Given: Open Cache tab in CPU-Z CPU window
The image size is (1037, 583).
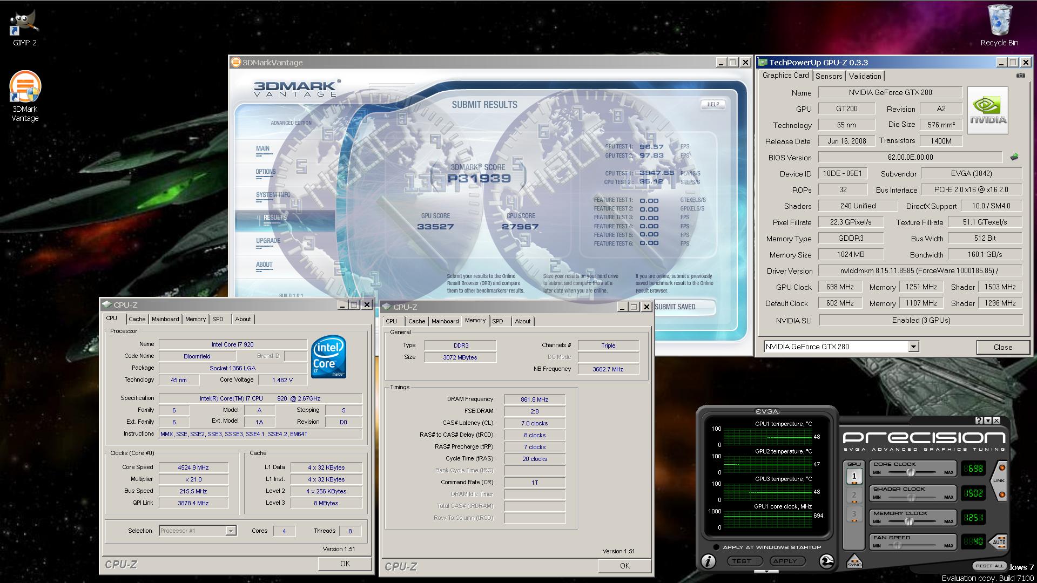Looking at the screenshot, I should point(137,319).
